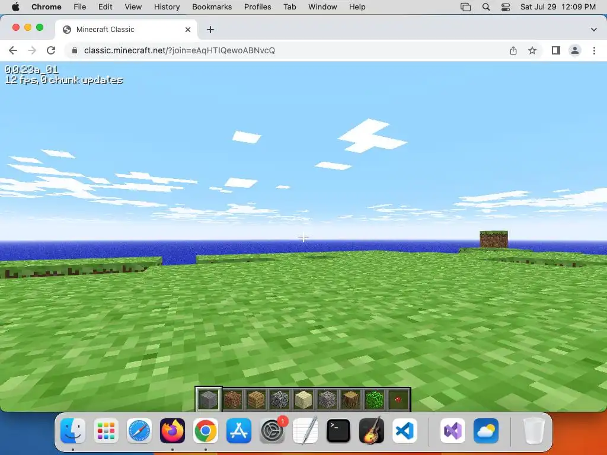Toggle the Chrome side panel
The image size is (607, 455).
[x=556, y=50]
